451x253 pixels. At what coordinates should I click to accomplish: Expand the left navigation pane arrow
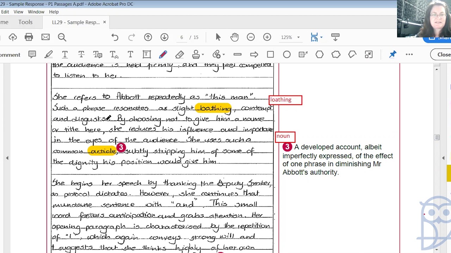pos(7,158)
